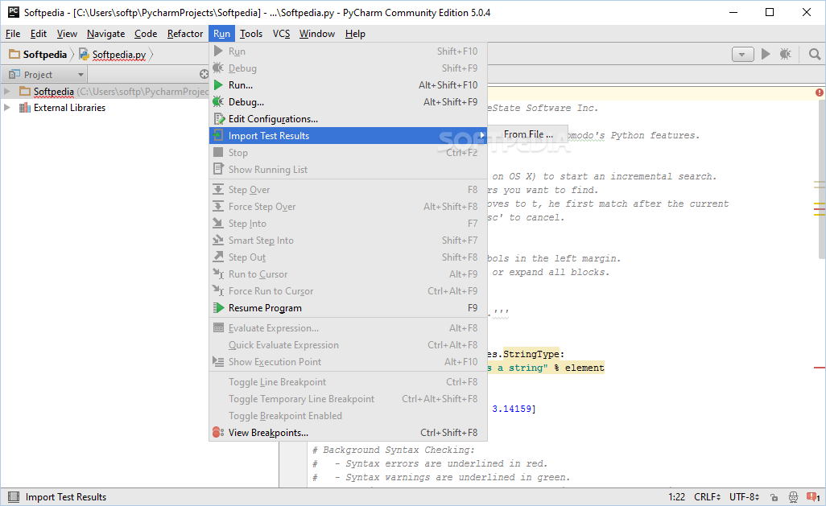Open UTF-8 encoding selector
Viewport: 826px width, 506px height.
744,496
